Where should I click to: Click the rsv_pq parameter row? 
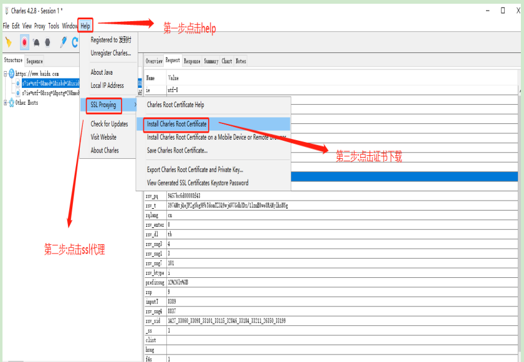331,196
